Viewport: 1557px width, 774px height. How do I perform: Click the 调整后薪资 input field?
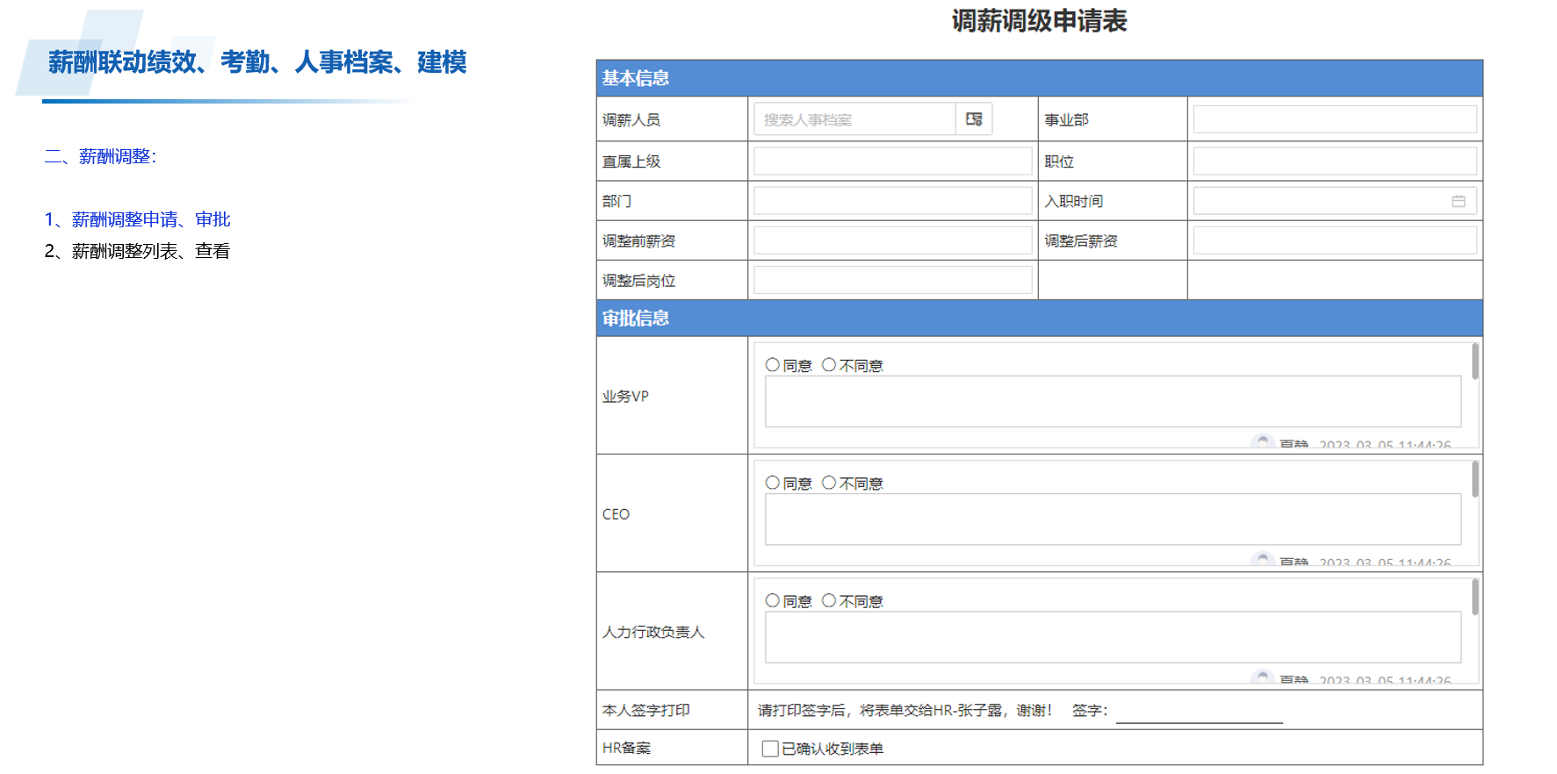click(x=1335, y=240)
